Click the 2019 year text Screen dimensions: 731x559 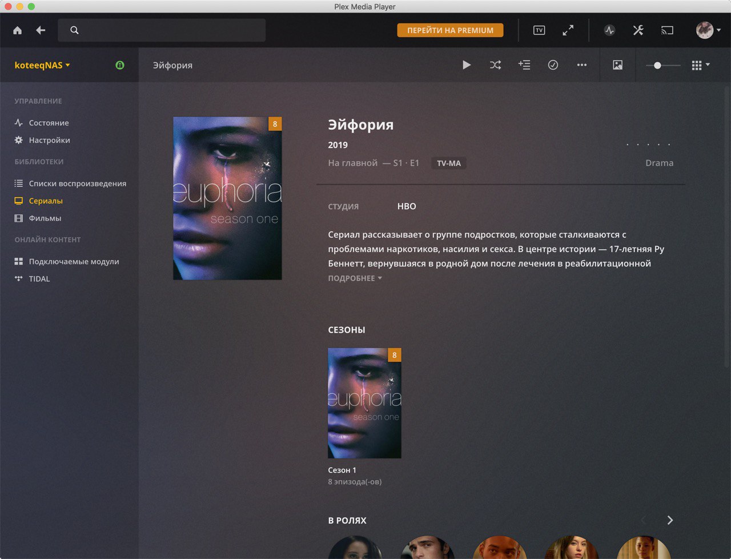coord(338,145)
